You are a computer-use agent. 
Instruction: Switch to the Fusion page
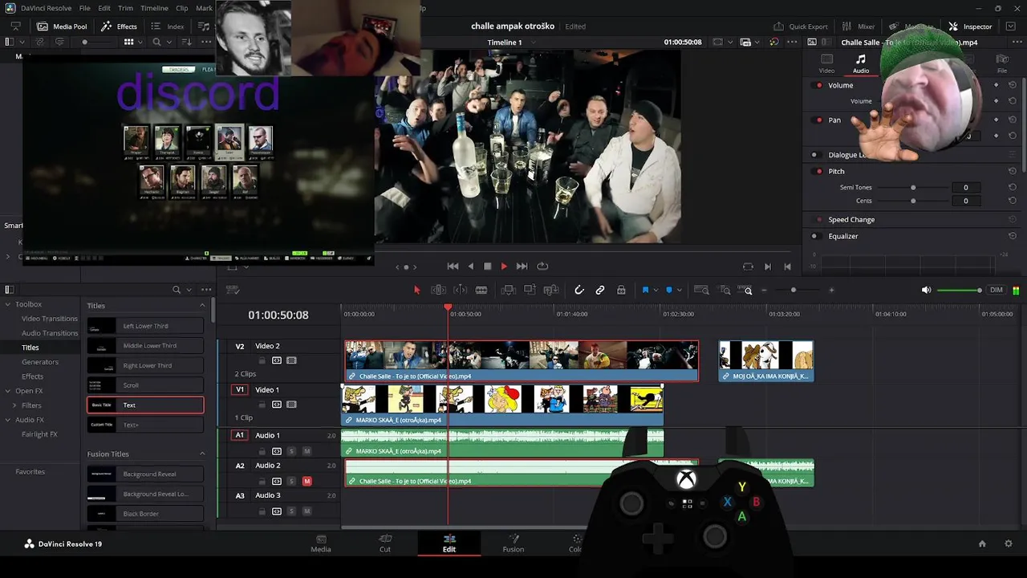coord(513,543)
